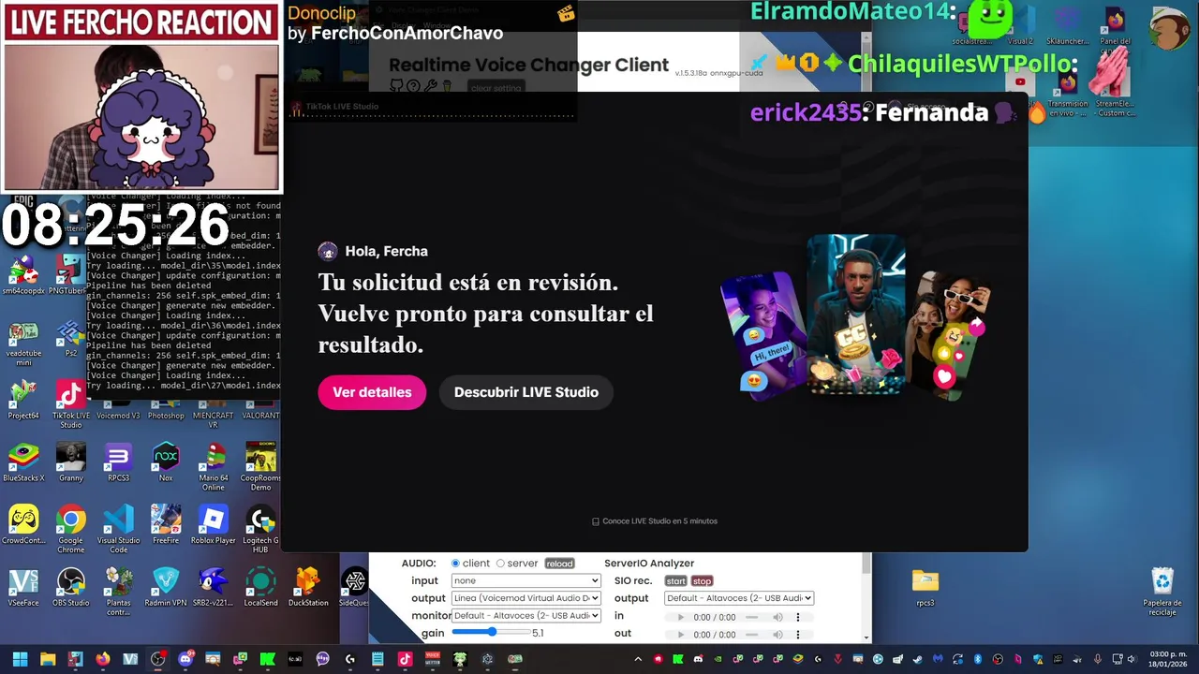
Task: Tick the Conoce LIVE Studio en 5 minutos checkbox
Action: click(x=596, y=521)
